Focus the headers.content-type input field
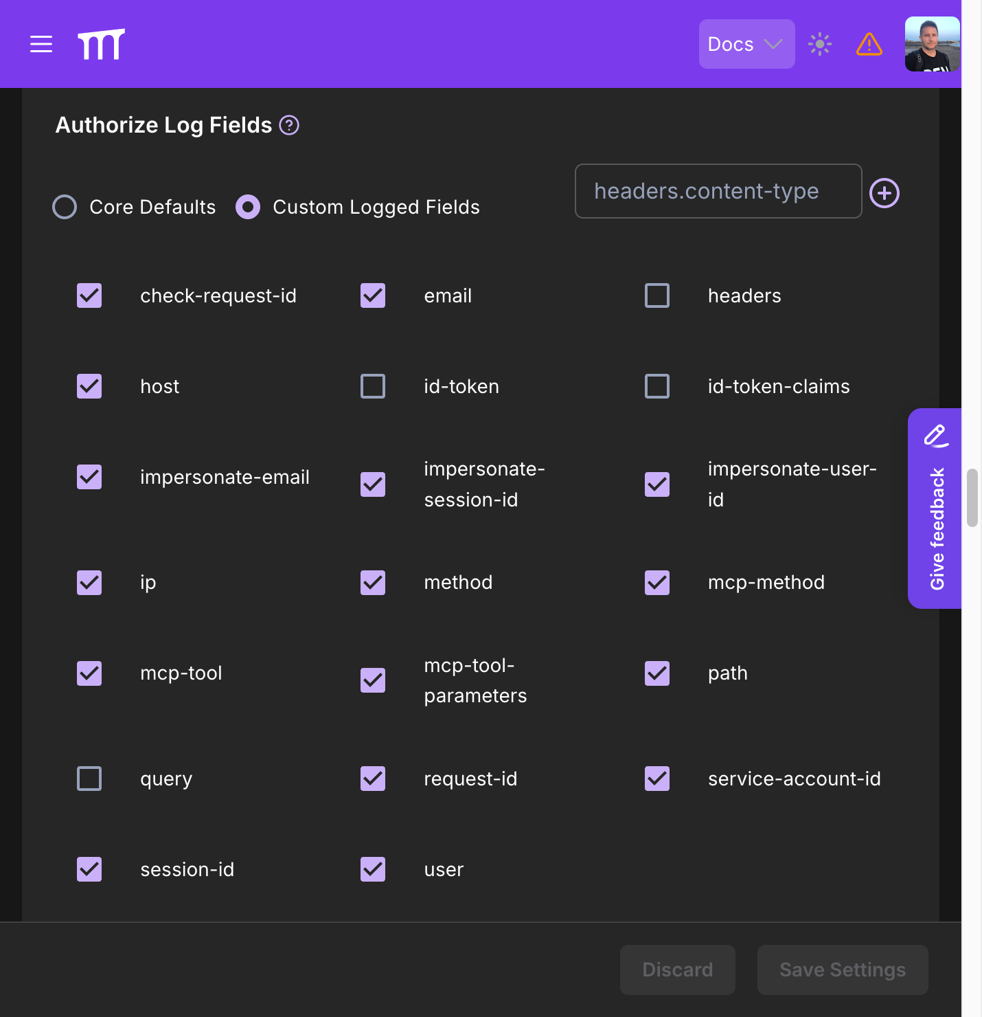Image resolution: width=982 pixels, height=1017 pixels. tap(718, 191)
